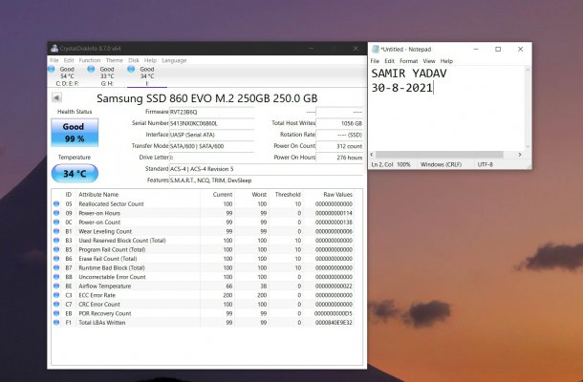
Task: Click the status icon for Erase Fail Count
Action: click(x=56, y=258)
